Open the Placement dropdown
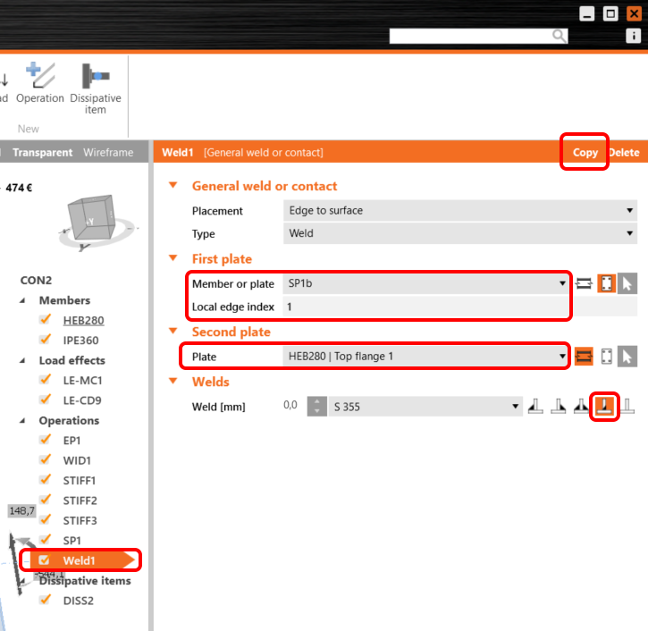The width and height of the screenshot is (648, 631). point(460,210)
